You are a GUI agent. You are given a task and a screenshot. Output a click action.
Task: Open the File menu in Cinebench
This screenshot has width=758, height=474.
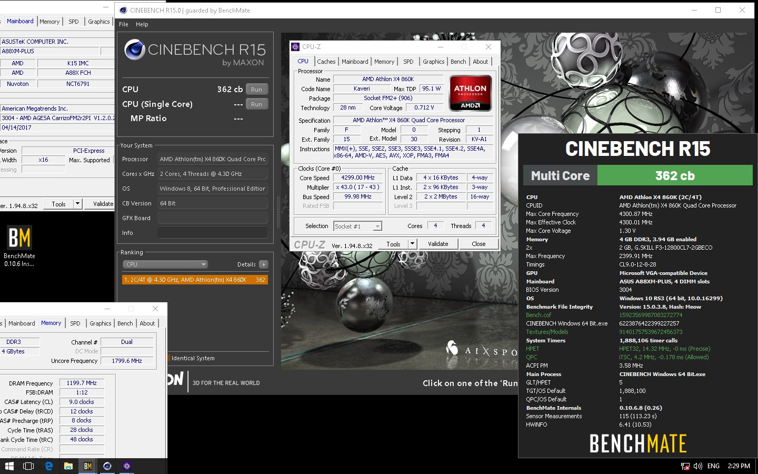pyautogui.click(x=124, y=24)
